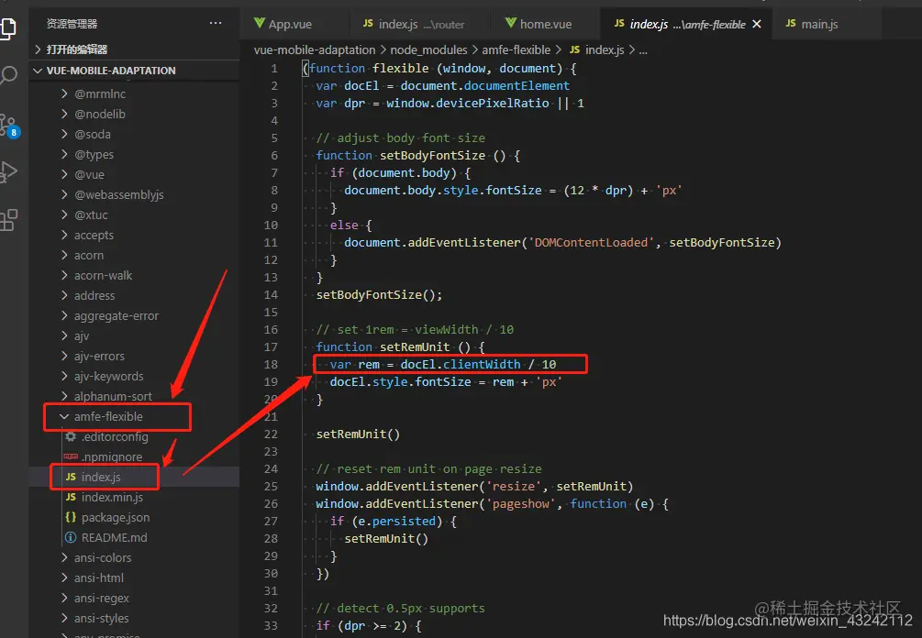Expand the ajv-errors folder
Screen dimensions: 922x638
[x=134, y=356]
